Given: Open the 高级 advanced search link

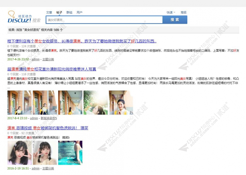Looking at the screenshot, I should tap(183, 12).
